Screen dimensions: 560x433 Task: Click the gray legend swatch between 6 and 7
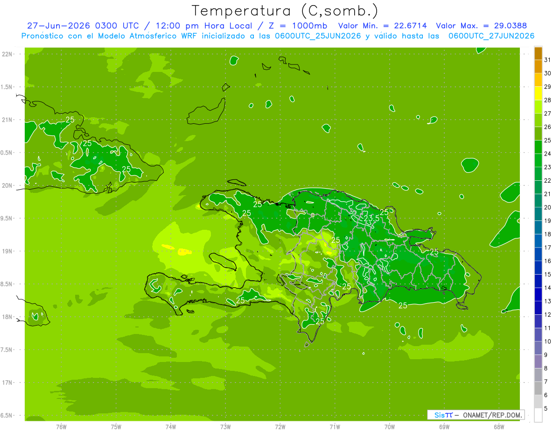click(538, 388)
